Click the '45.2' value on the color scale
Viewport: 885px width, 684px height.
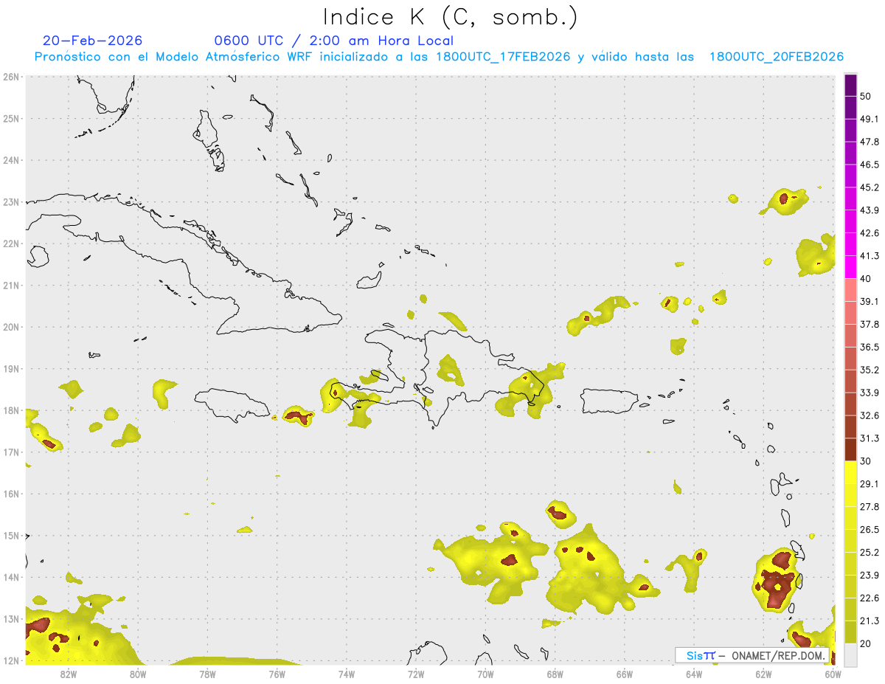pyautogui.click(x=869, y=187)
